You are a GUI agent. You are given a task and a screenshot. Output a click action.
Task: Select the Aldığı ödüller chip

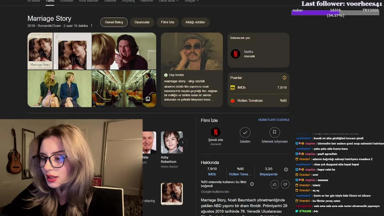point(195,22)
